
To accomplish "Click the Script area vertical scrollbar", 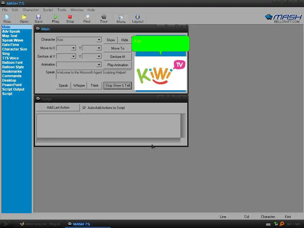I will tap(183, 126).
